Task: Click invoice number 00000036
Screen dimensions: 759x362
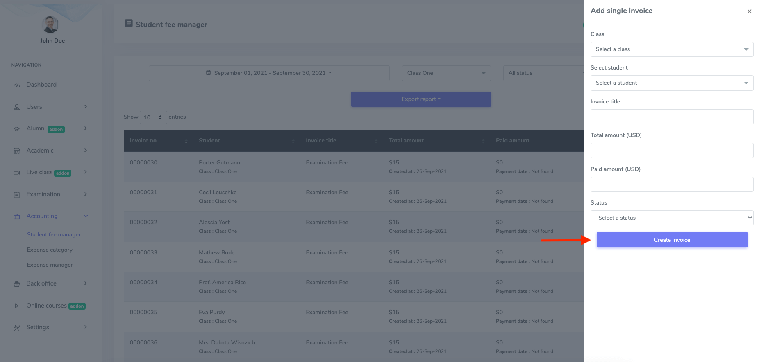Action: [x=143, y=343]
